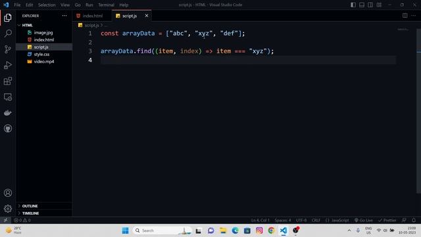Click the script.js breadcrumb

click(91, 25)
